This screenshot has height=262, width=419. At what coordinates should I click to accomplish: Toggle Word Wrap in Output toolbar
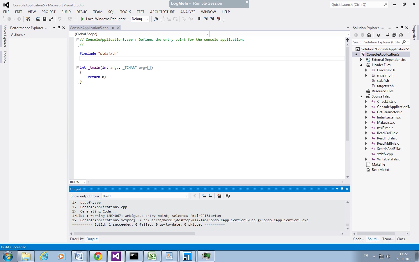[228, 196]
